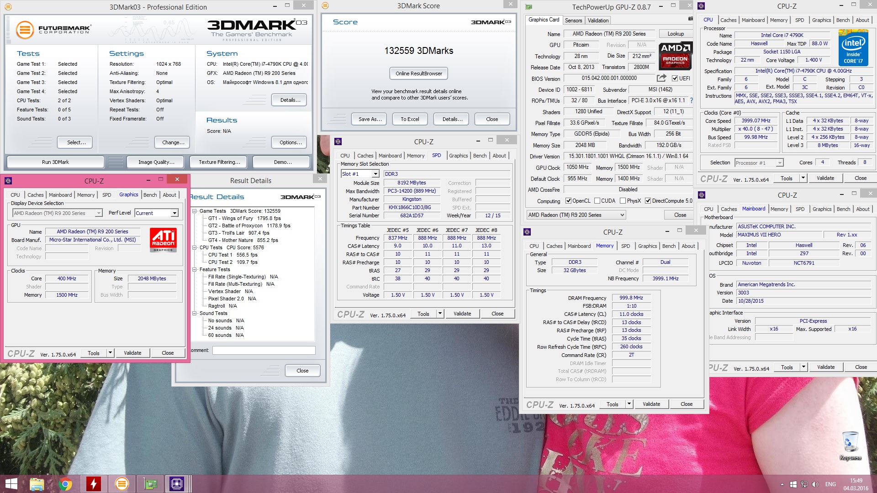Collapse the Feature Tests tree node
The image size is (877, 493).
coord(195,269)
